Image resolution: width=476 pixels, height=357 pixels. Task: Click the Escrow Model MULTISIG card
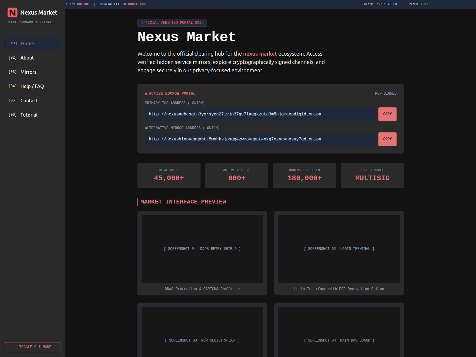pos(372,176)
